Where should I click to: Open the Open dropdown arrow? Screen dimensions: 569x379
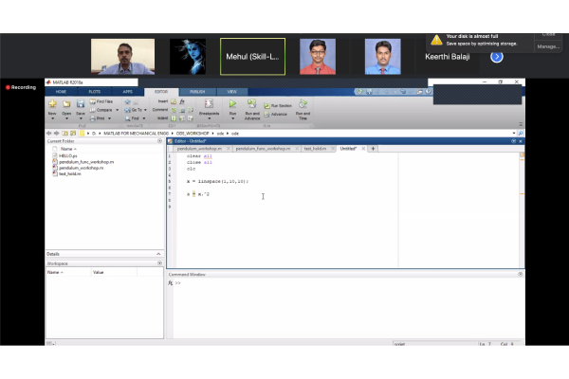click(66, 118)
